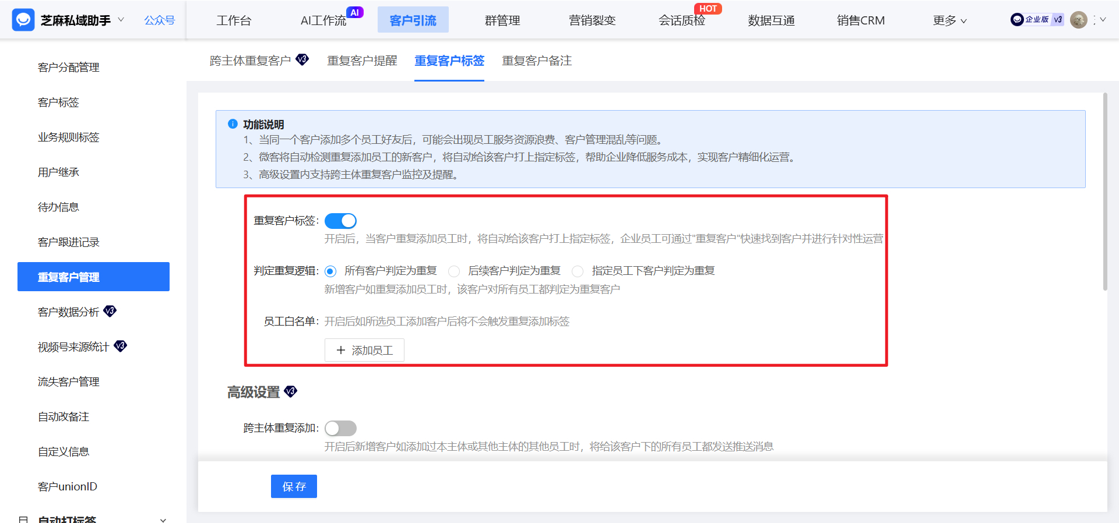Select the 客户引流 top menu
This screenshot has width=1119, height=523.
point(413,20)
